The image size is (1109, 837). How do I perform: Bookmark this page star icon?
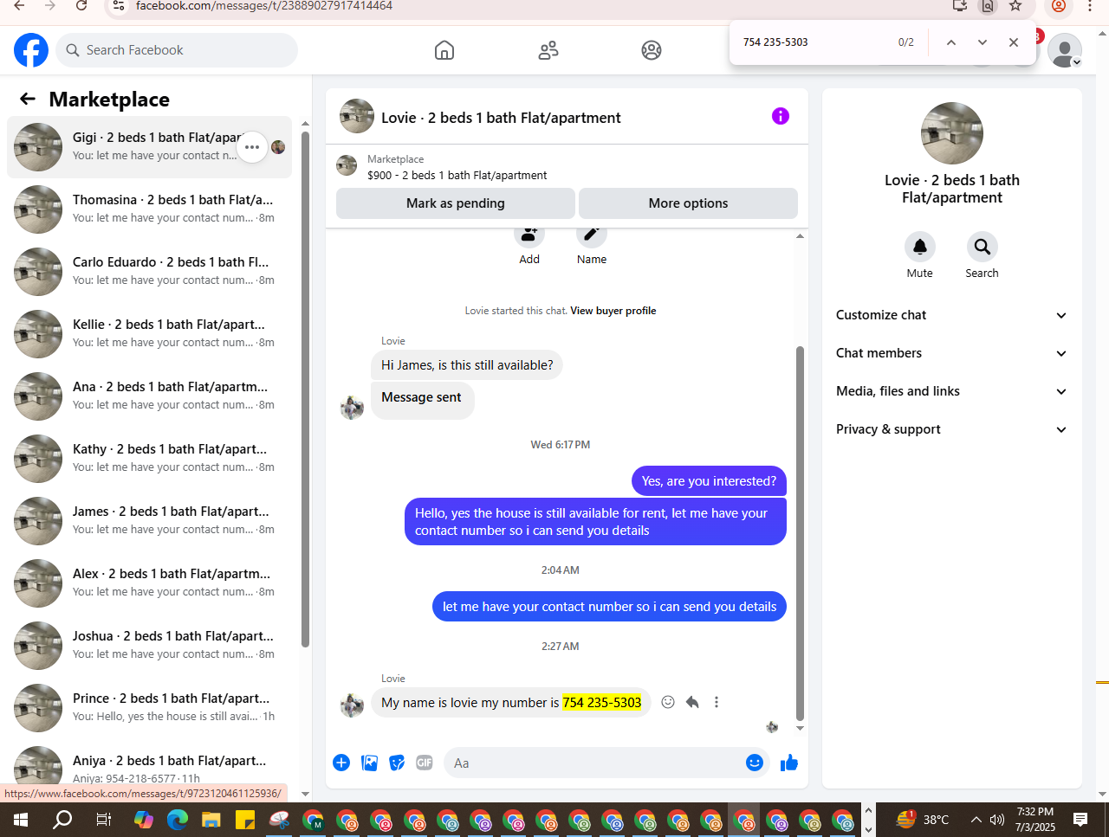(x=1015, y=6)
